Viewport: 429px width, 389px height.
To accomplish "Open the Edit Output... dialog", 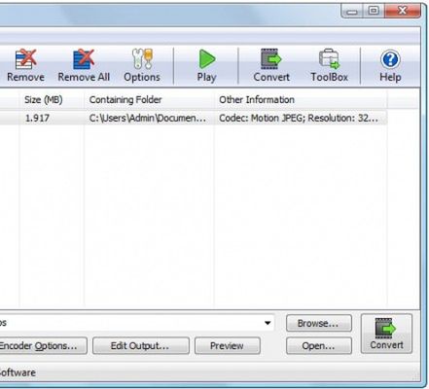I will pos(140,346).
